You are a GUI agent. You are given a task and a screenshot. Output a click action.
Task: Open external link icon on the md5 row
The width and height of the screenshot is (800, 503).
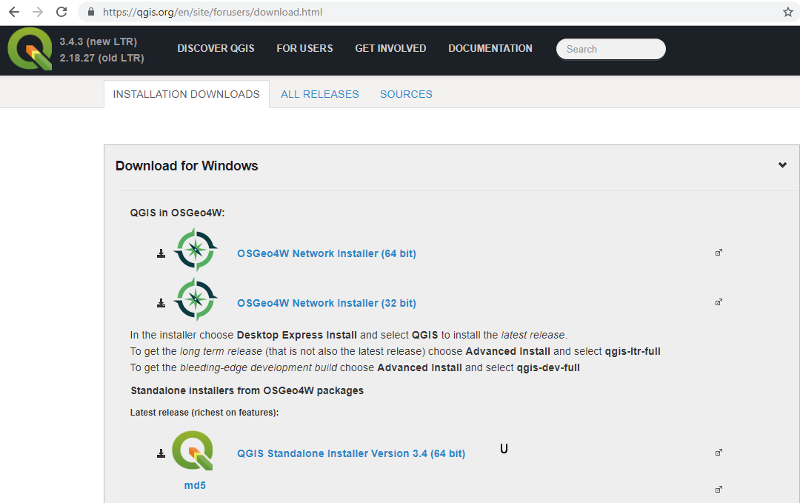[x=719, y=490]
